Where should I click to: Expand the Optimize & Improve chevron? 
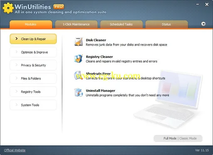[17, 52]
